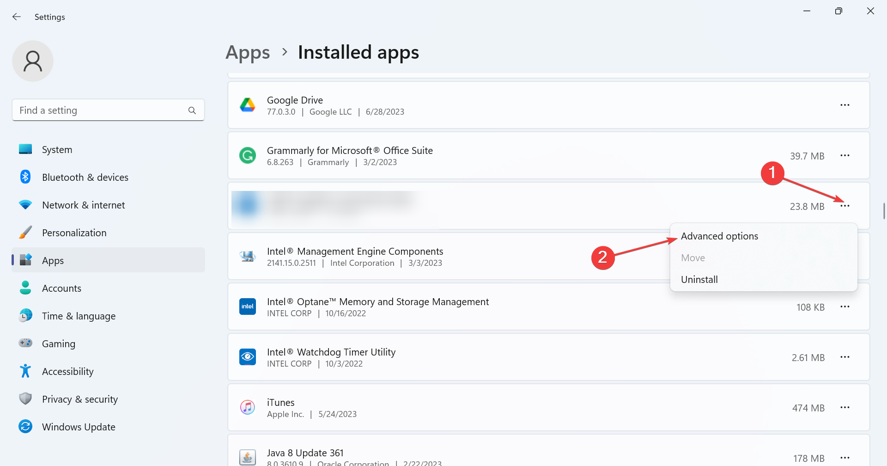This screenshot has width=887, height=466.
Task: Click the 474 MB size of iTunes
Action: pos(808,408)
